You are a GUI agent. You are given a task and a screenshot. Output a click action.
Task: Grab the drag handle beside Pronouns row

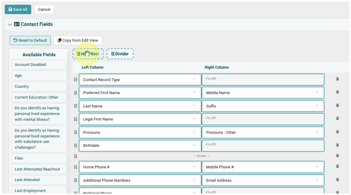click(x=76, y=132)
